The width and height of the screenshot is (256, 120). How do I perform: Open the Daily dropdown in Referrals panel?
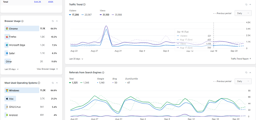click(x=243, y=81)
